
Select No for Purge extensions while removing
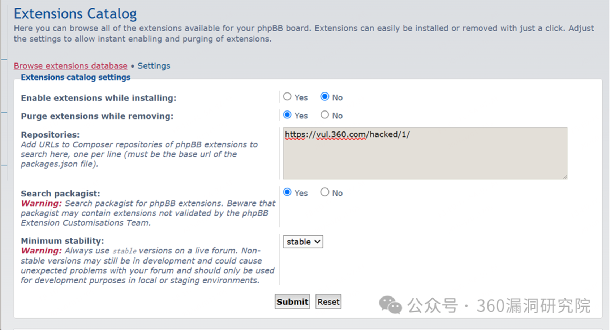[325, 115]
